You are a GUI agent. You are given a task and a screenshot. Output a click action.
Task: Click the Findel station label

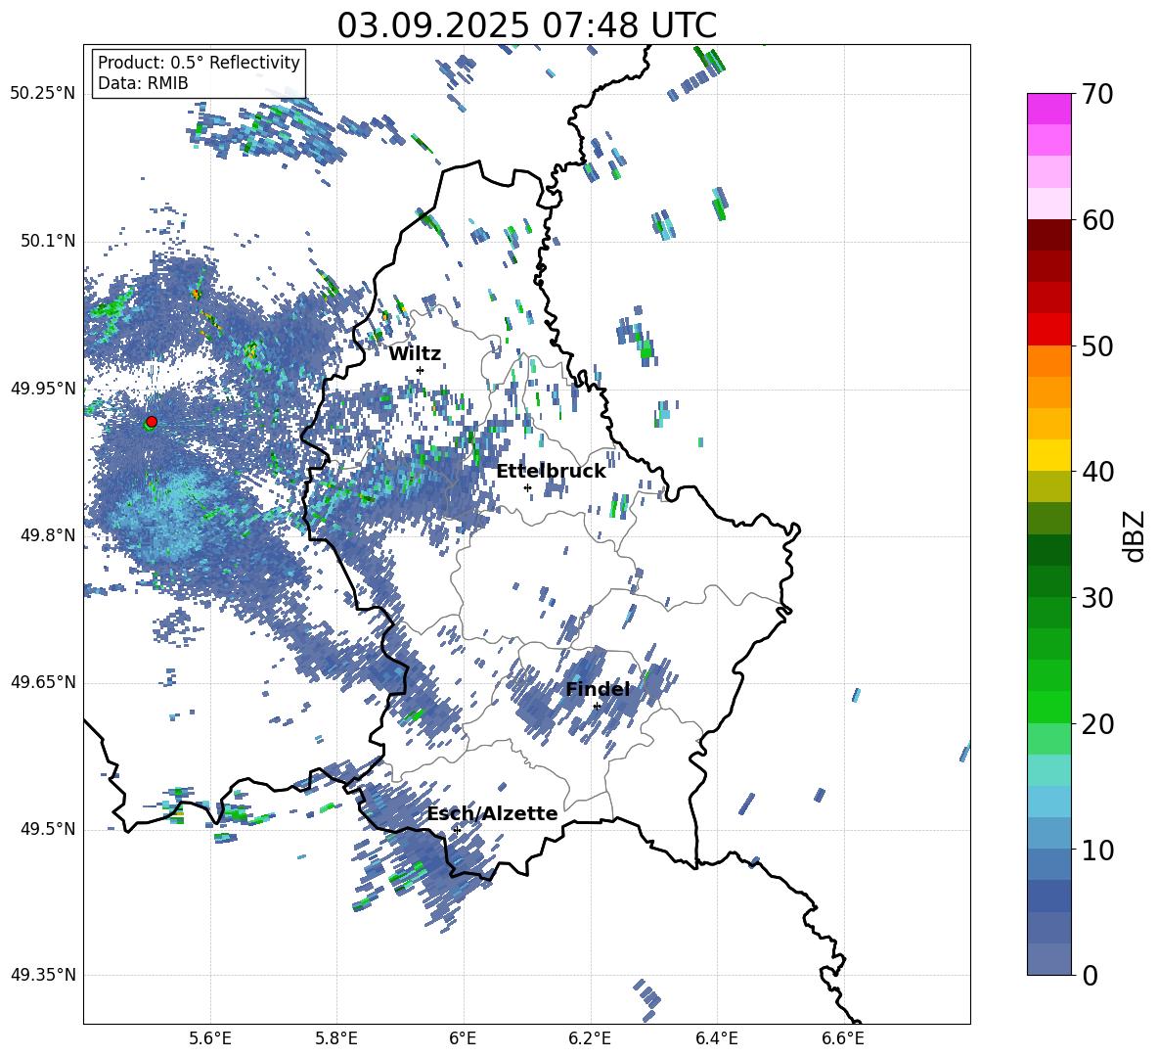pyautogui.click(x=598, y=689)
